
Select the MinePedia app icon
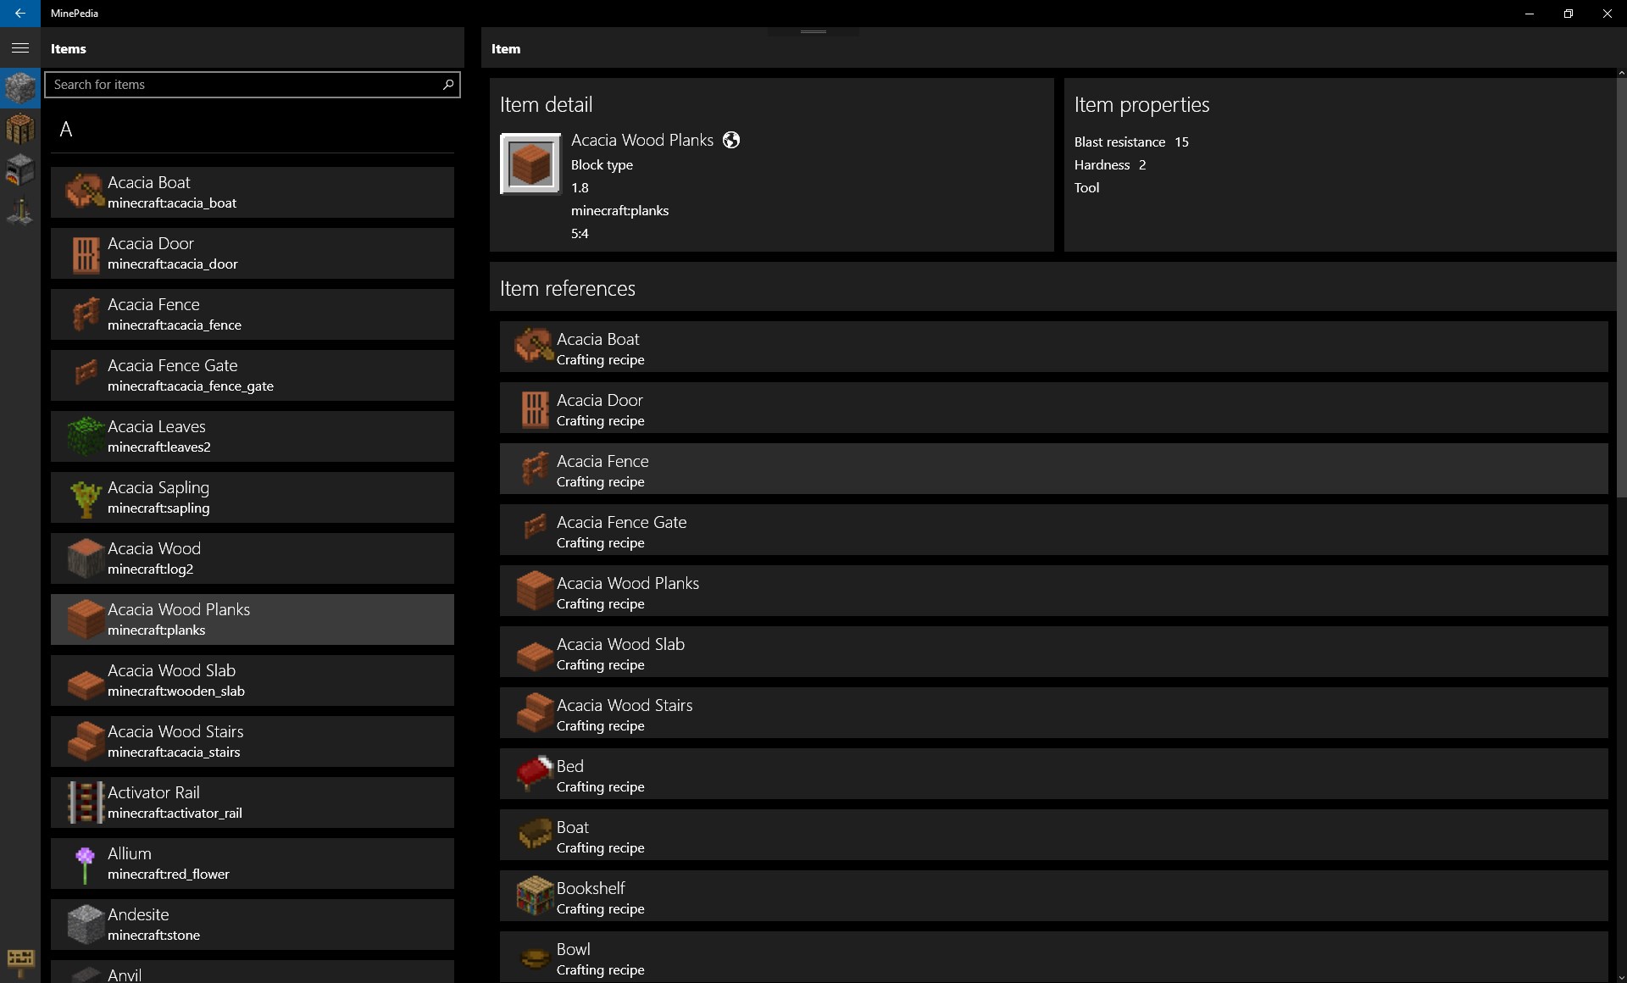(18, 12)
